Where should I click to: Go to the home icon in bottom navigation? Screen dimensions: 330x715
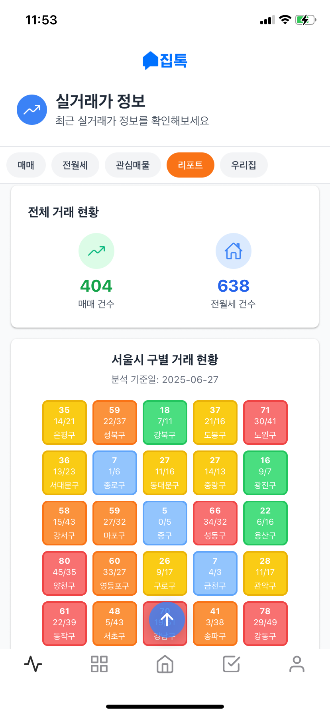165,664
